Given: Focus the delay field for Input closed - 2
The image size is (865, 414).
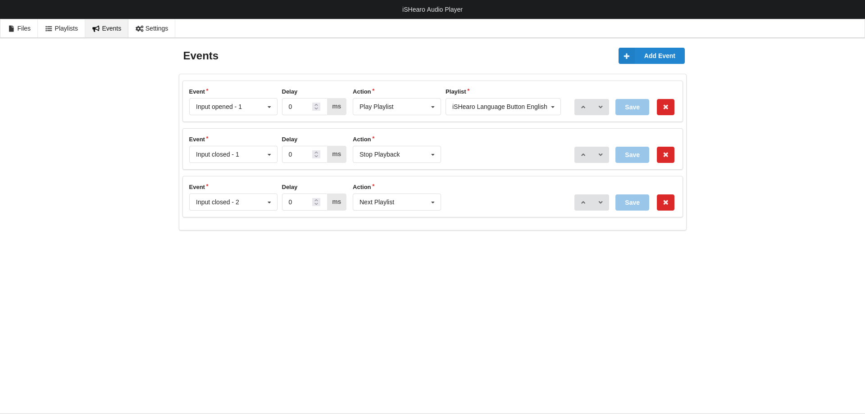Looking at the screenshot, I should 298,202.
